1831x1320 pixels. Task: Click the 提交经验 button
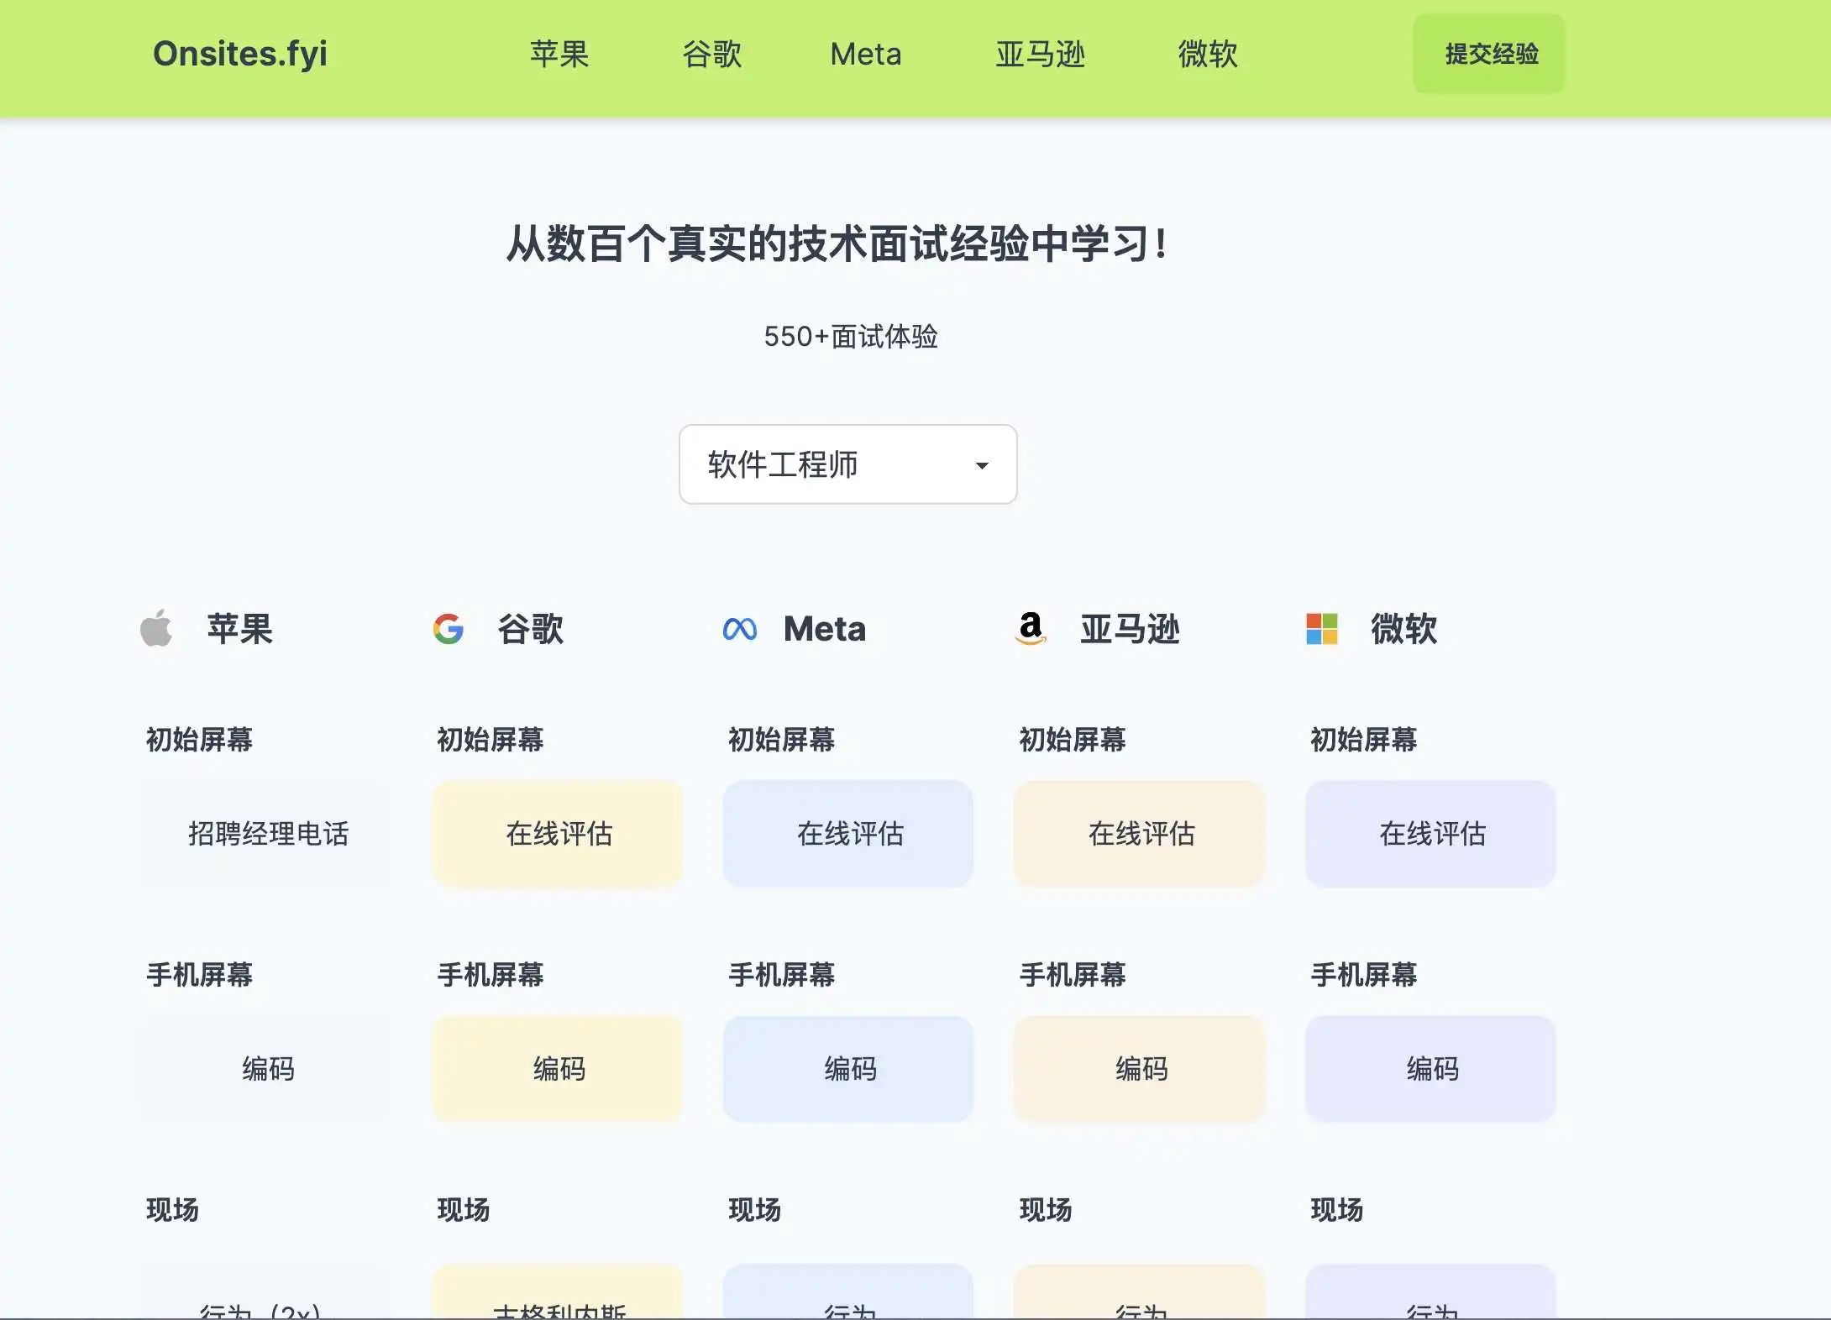coord(1489,54)
